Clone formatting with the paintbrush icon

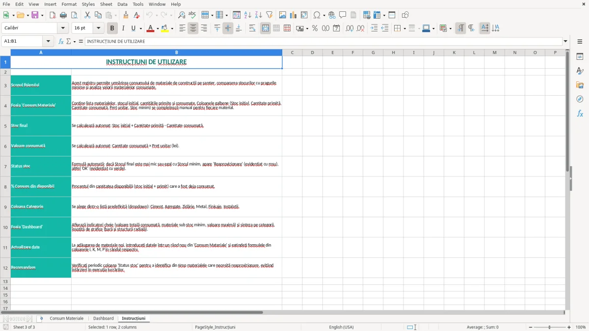coord(126,15)
